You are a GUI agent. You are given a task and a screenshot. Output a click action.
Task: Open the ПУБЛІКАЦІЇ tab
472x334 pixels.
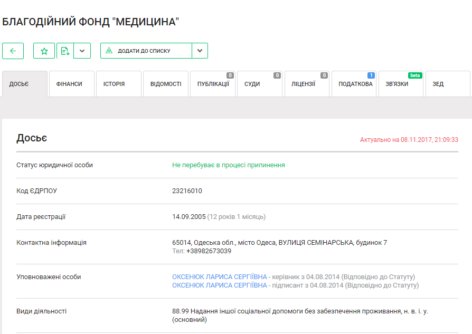point(213,84)
